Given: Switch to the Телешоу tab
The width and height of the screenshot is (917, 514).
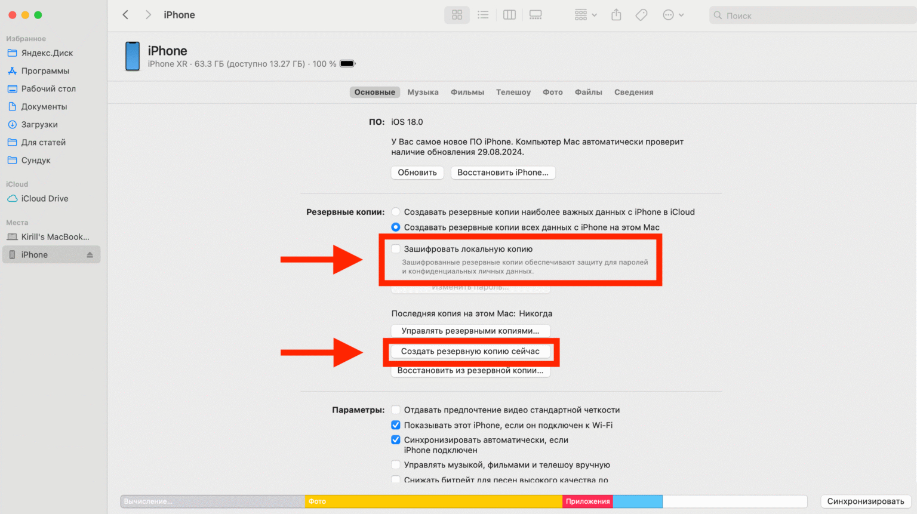Looking at the screenshot, I should [x=513, y=92].
